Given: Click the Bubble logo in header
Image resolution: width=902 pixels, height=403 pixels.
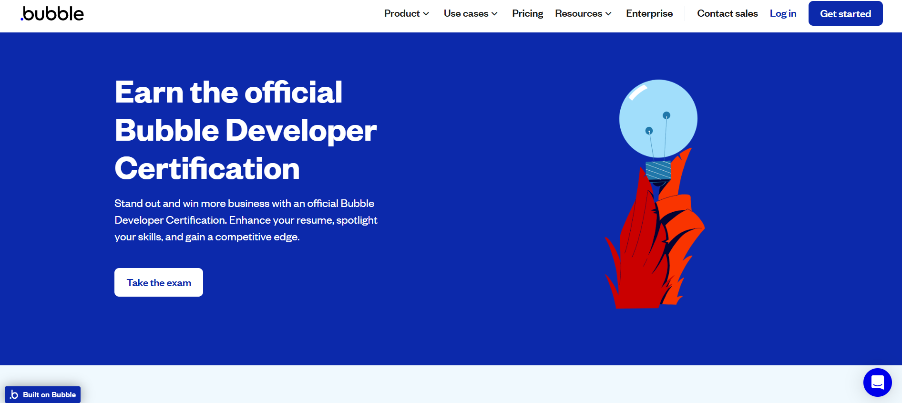Looking at the screenshot, I should [52, 13].
